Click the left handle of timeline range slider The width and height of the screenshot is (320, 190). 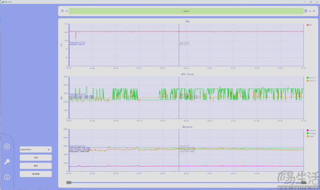click(69, 182)
